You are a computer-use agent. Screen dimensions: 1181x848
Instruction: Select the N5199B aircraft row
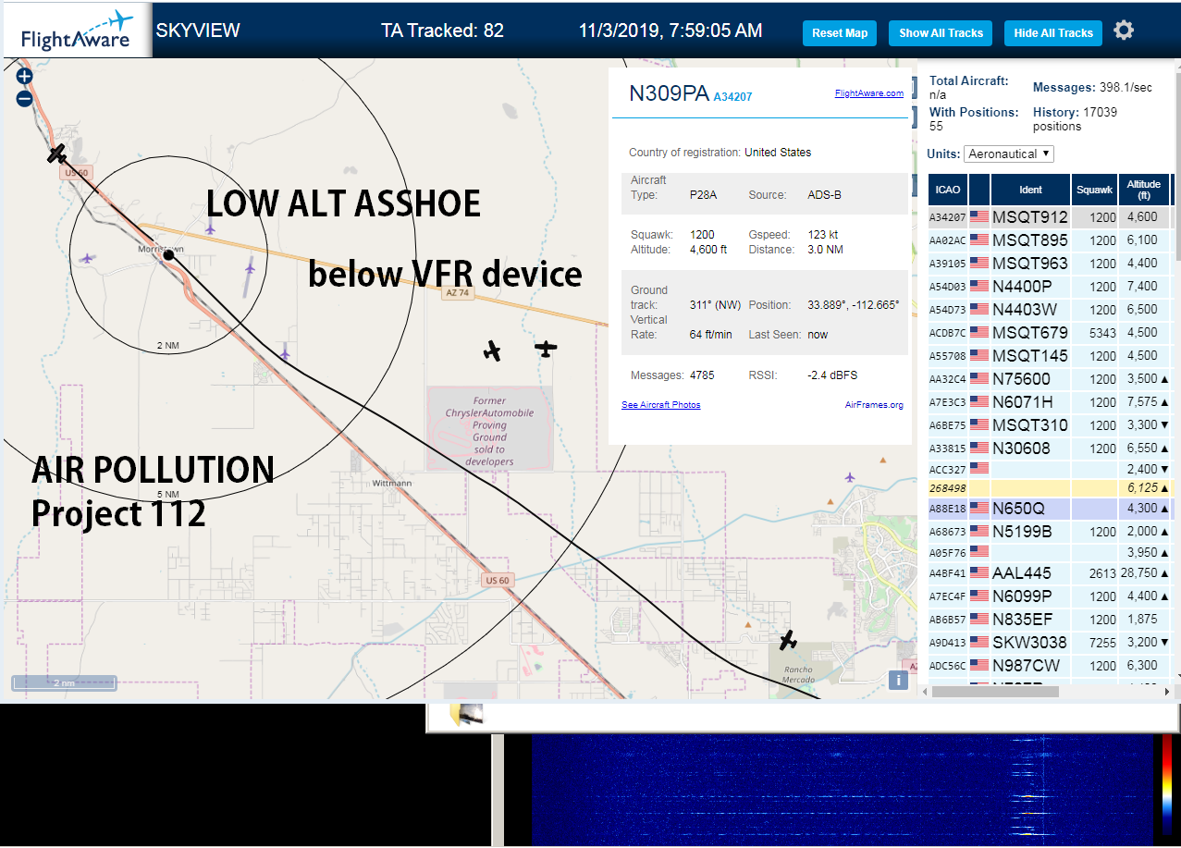1051,532
